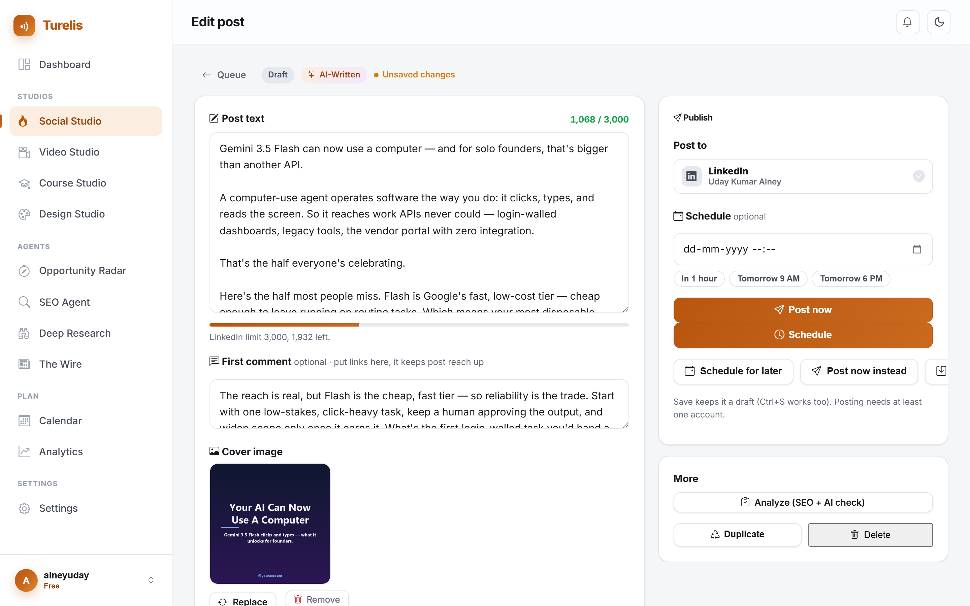Click the schedule date-time field
Screen dimensions: 970x606
[x=803, y=249]
